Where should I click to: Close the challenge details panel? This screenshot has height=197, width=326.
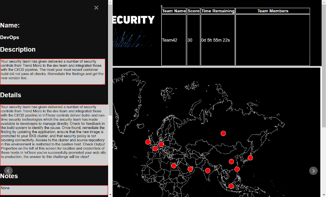[x=96, y=8]
